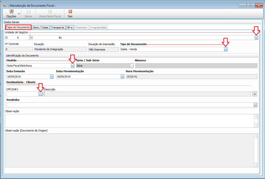Screen dimensions: 265x179
Task: Click the CPF/CNPJ input field
Action: tap(22, 94)
